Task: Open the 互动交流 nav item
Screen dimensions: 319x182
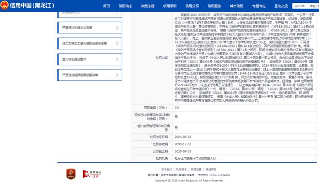Action: tap(281, 6)
